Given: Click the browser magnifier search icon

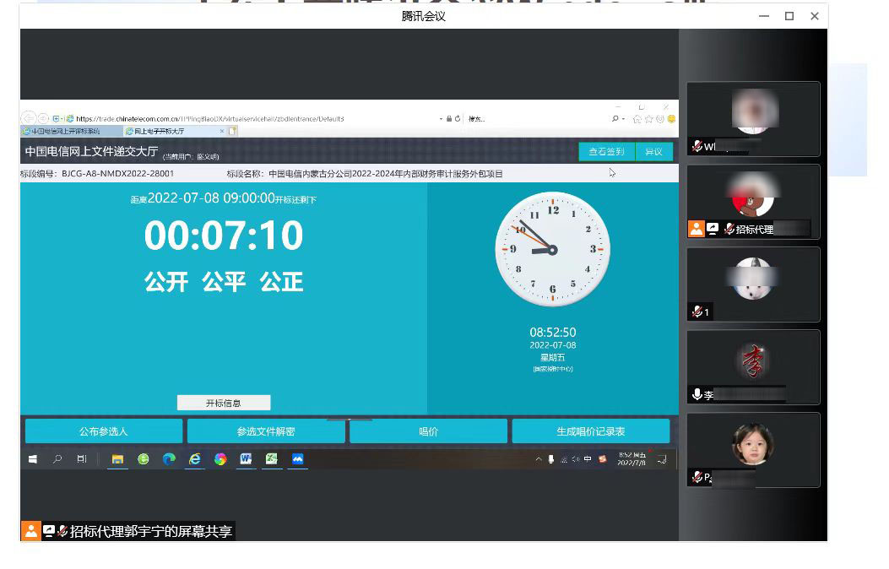Looking at the screenshot, I should pos(615,118).
